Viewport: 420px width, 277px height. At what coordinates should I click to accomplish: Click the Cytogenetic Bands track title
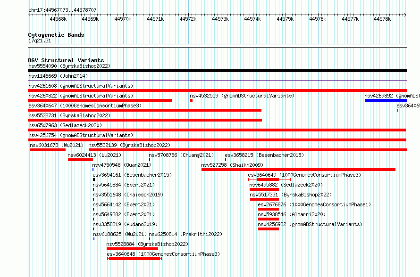(56, 35)
